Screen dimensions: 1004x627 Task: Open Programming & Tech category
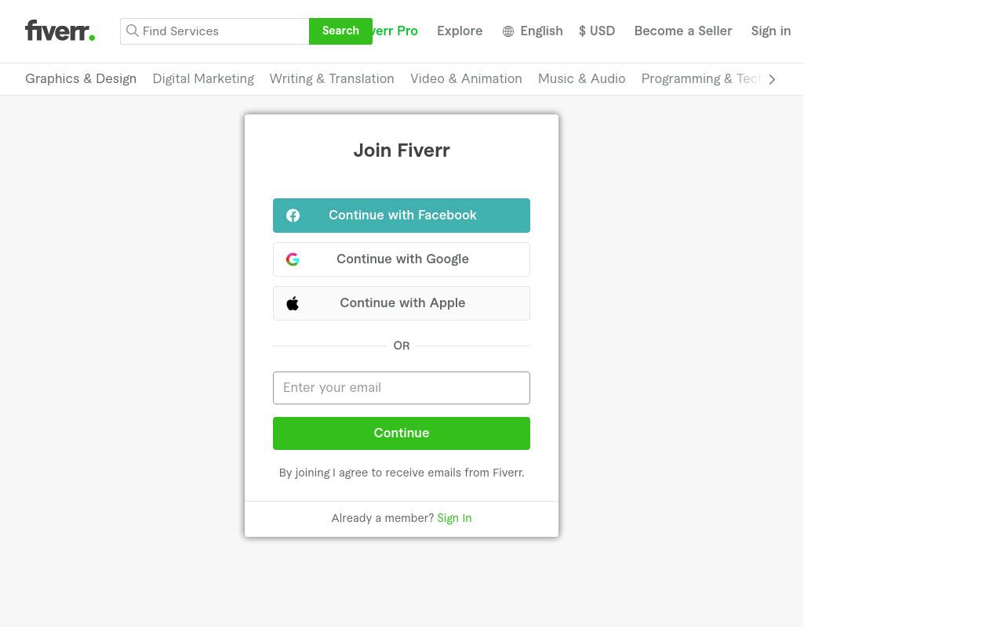pos(700,79)
